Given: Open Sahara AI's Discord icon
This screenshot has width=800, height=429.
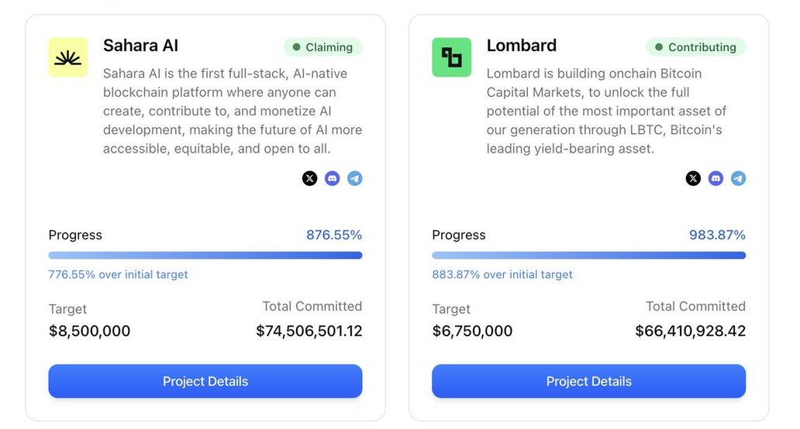Looking at the screenshot, I should (332, 178).
